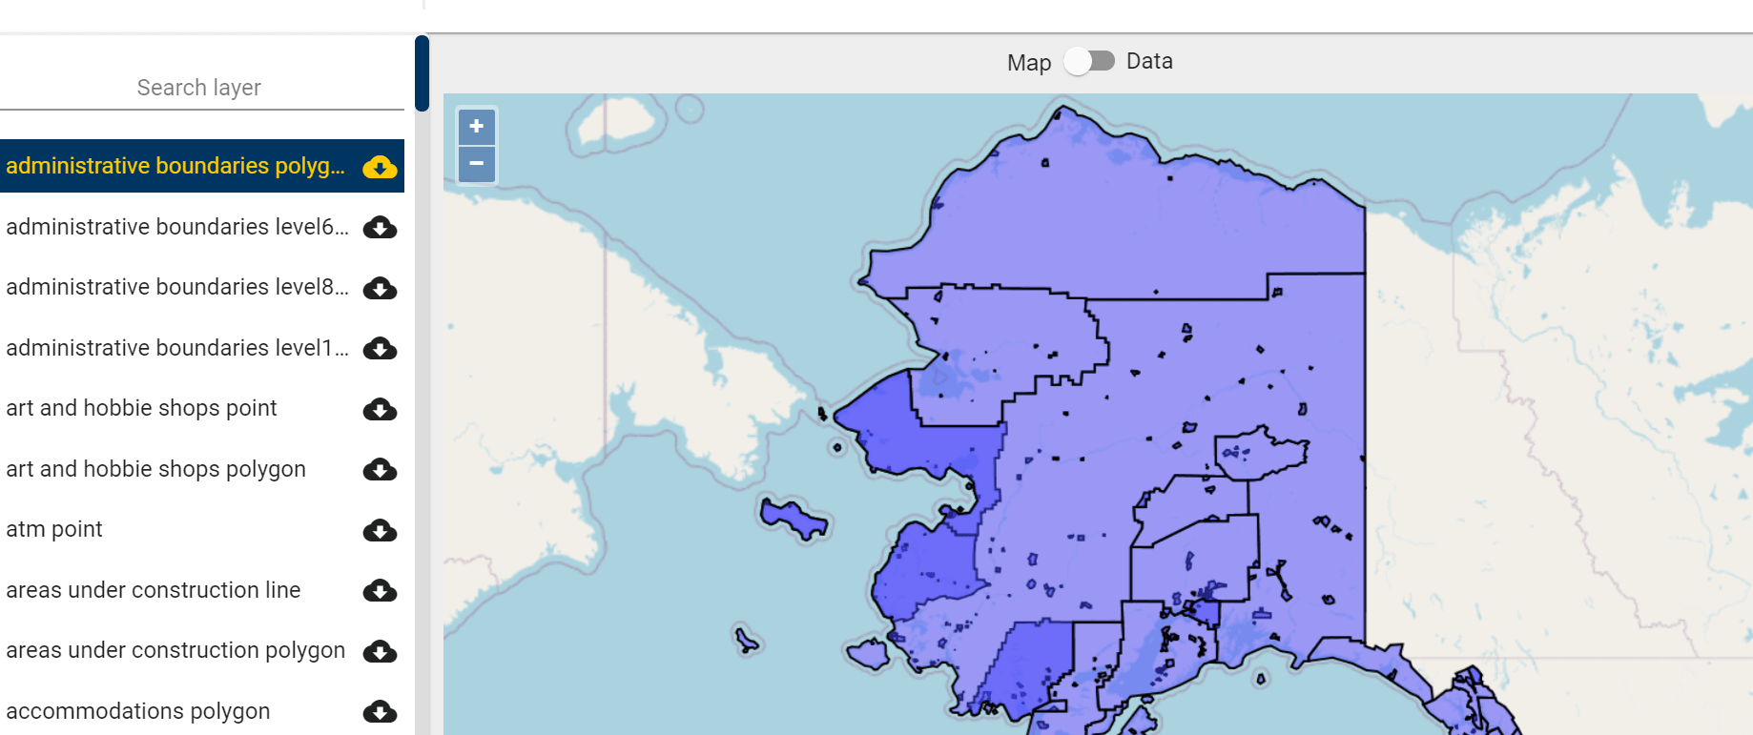Viewport: 1753px width, 735px height.
Task: Select areas under construction line layer
Action: pos(154,590)
